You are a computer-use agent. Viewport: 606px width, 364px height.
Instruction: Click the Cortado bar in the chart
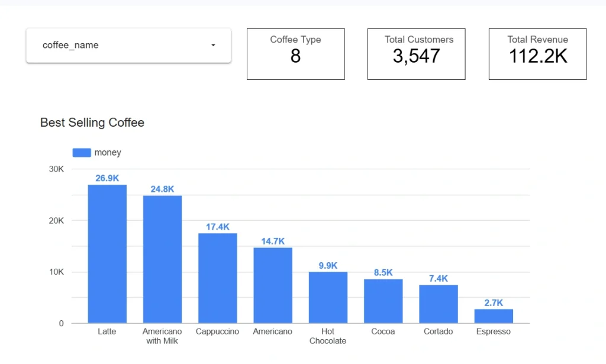439,304
